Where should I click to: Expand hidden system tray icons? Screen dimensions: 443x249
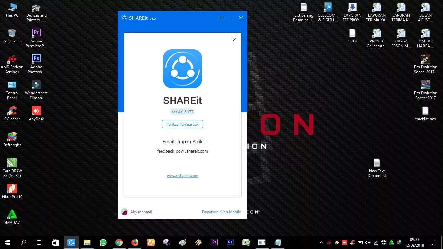(321, 243)
